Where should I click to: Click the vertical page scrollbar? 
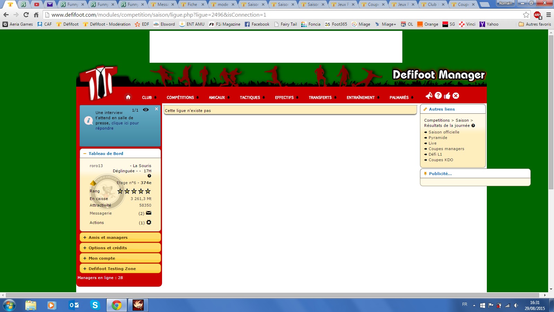point(551,112)
